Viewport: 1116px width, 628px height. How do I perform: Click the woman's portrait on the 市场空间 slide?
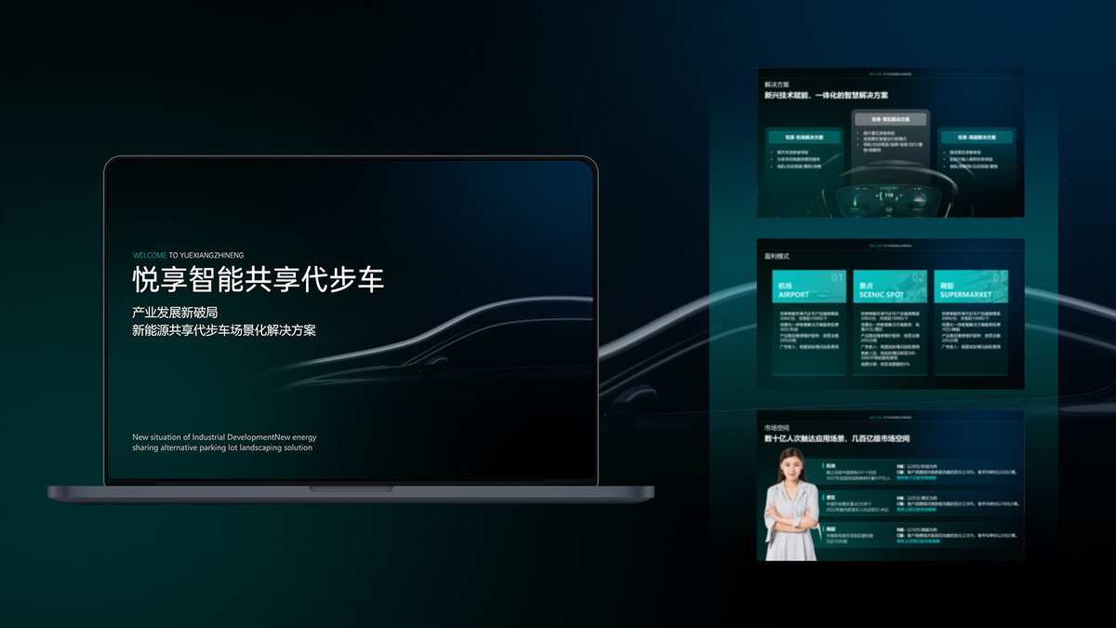(790, 503)
